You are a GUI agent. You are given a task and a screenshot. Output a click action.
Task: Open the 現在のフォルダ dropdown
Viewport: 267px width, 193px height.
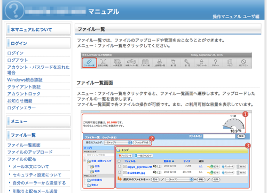[x=117, y=142]
